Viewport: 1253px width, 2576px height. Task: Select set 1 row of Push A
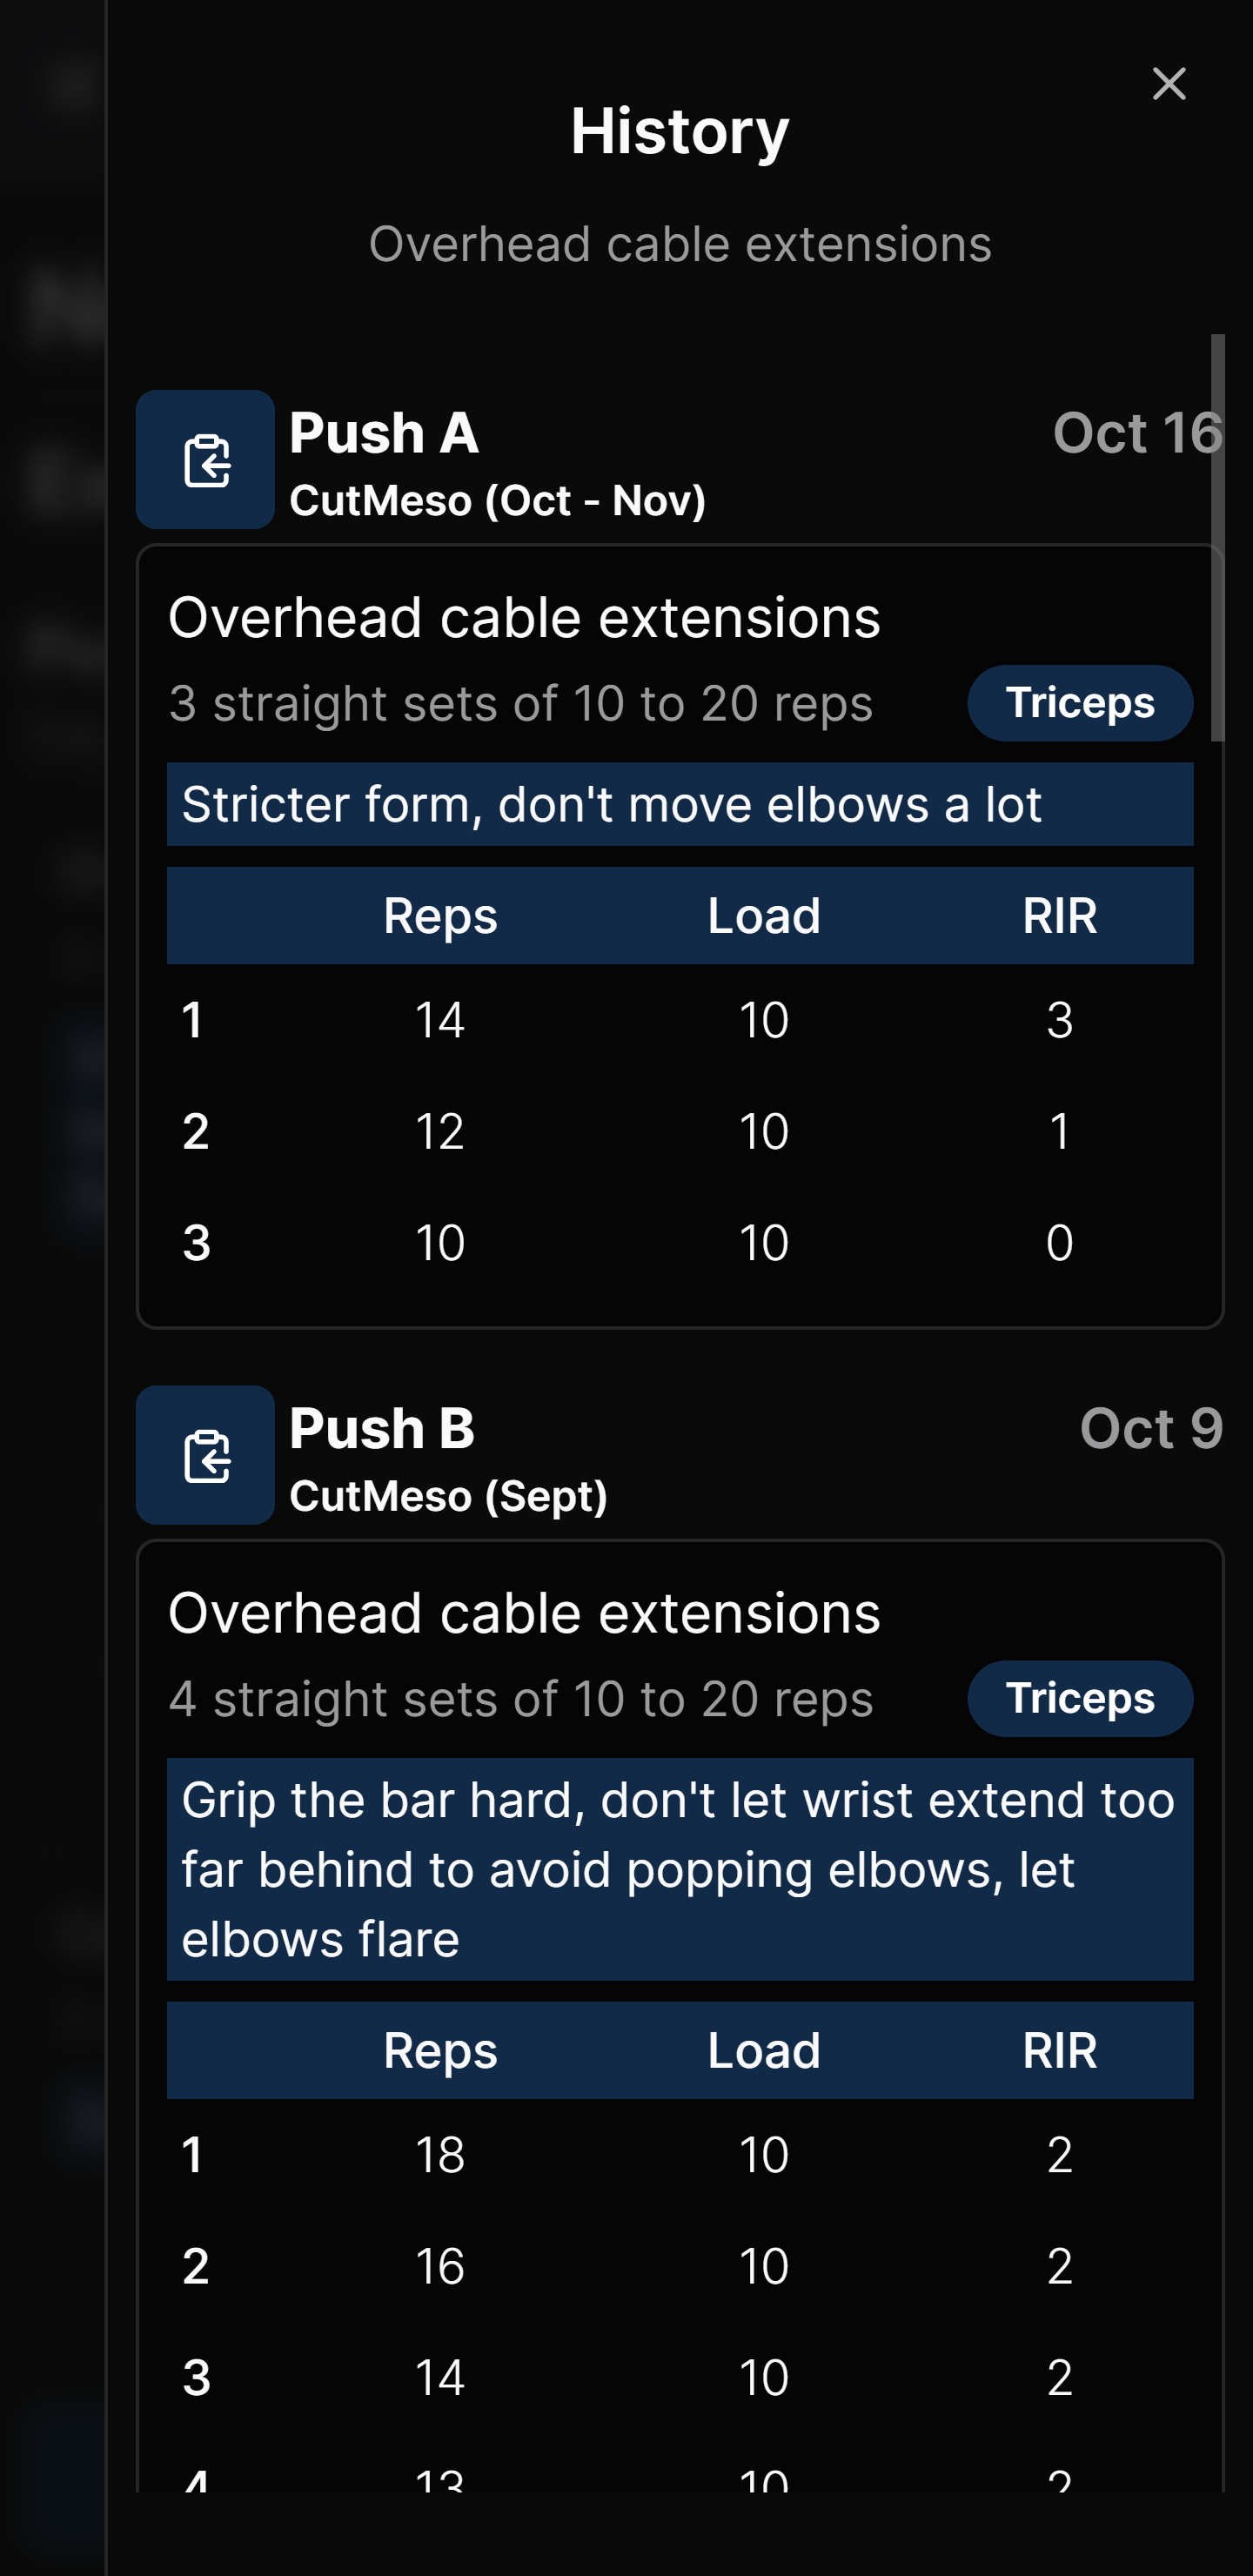coord(680,1020)
